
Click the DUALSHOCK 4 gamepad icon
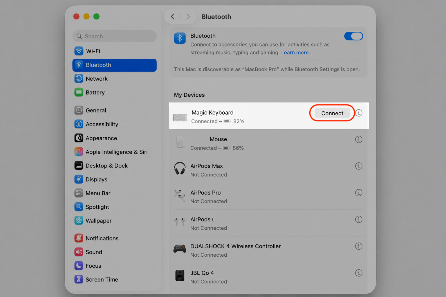pyautogui.click(x=180, y=249)
